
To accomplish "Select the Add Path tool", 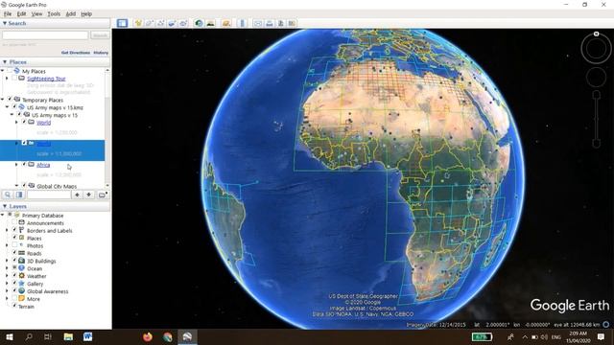I will coord(160,23).
